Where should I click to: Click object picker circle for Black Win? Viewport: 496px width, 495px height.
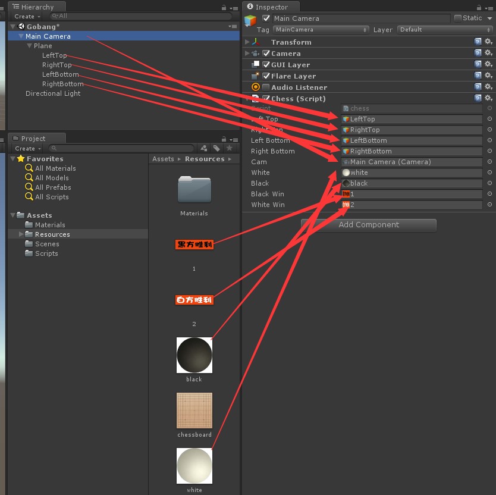tap(489, 194)
